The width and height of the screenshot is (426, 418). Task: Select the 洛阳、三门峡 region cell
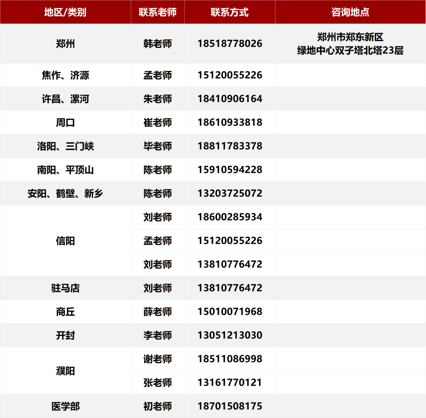pyautogui.click(x=65, y=146)
